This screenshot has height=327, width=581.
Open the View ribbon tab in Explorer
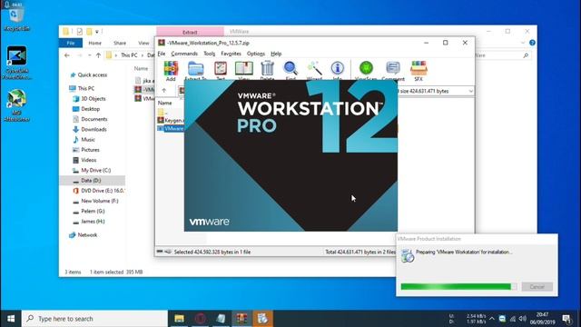click(x=143, y=43)
